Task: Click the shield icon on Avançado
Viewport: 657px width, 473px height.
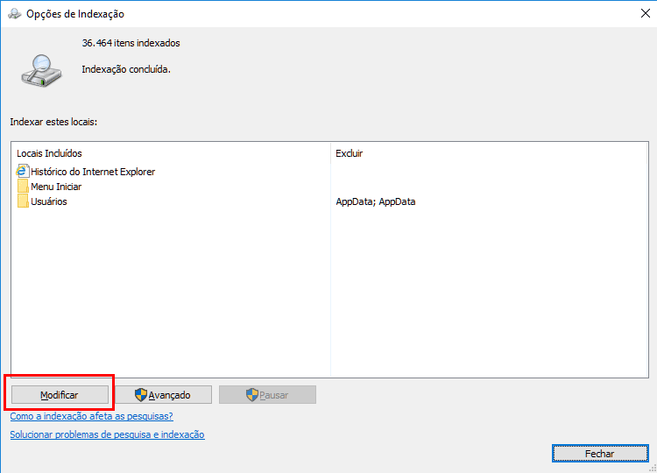Action: coord(141,395)
